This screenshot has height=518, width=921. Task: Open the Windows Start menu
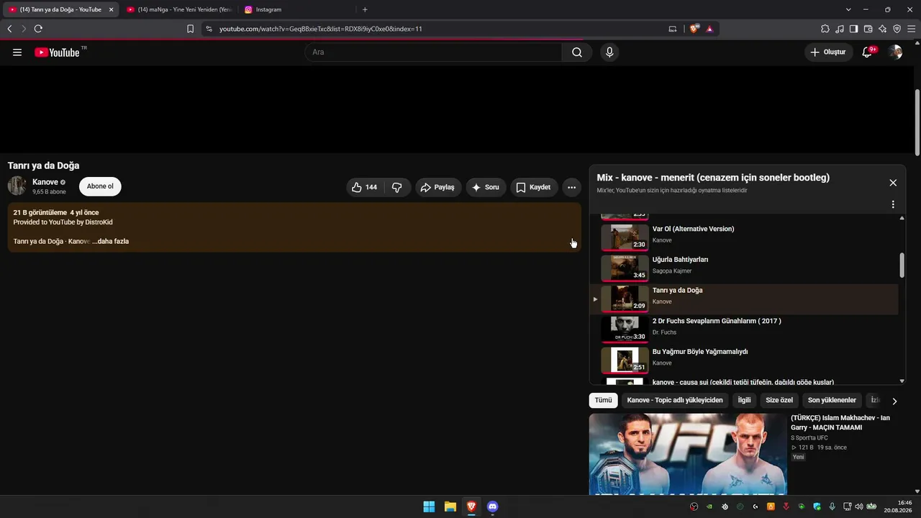[429, 506]
